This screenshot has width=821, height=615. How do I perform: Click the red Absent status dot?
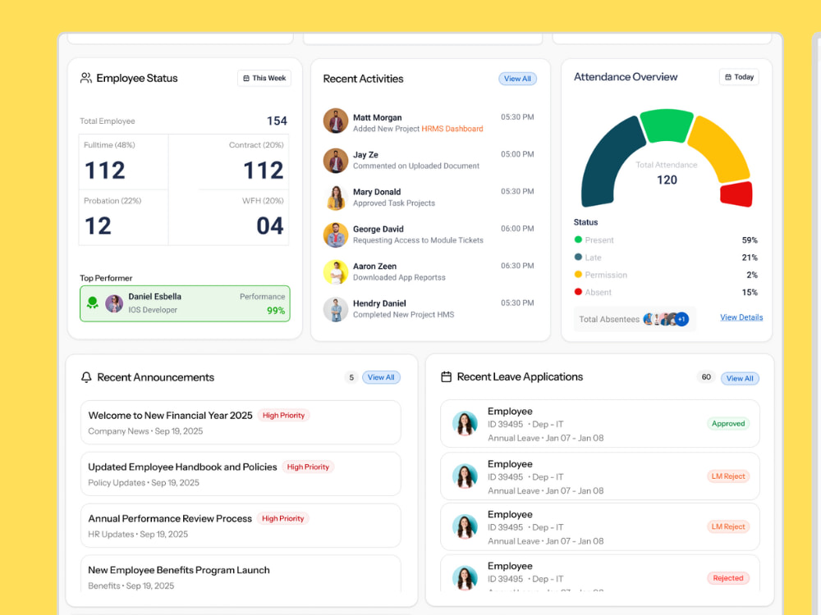point(578,292)
